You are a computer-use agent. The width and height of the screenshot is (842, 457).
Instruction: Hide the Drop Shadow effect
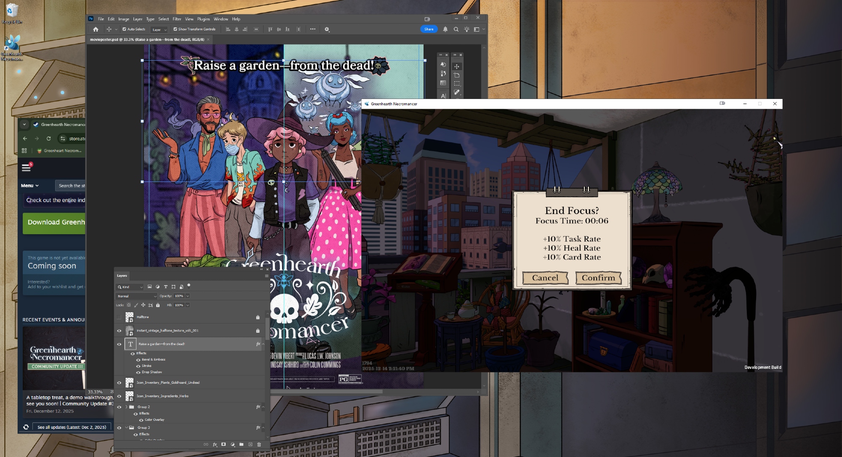pos(138,372)
